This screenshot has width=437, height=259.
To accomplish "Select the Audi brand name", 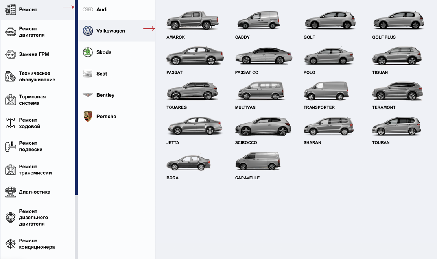I will tap(102, 9).
